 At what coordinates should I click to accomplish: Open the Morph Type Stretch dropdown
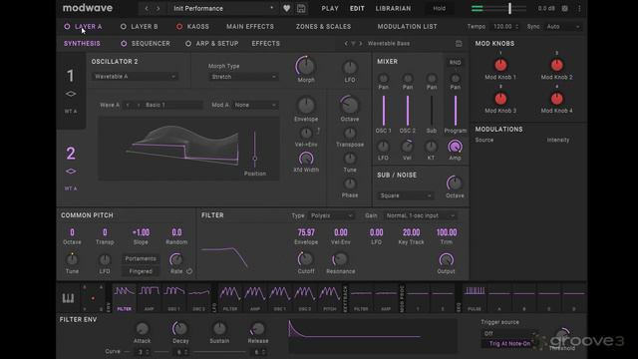243,77
